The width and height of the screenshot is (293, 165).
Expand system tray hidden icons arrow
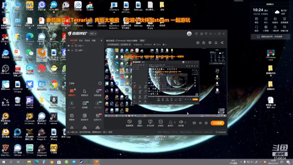[x=241, y=162]
